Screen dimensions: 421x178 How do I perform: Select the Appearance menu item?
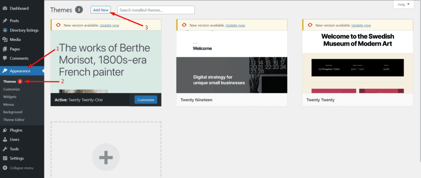tap(22, 71)
